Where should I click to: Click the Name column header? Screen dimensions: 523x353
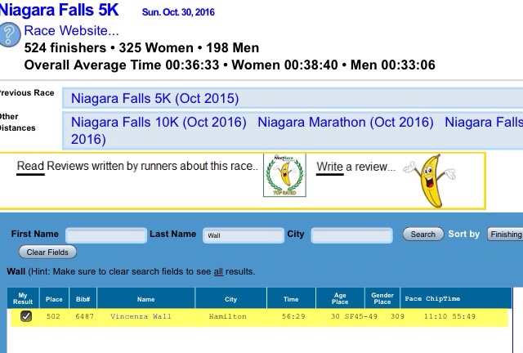pyautogui.click(x=145, y=298)
